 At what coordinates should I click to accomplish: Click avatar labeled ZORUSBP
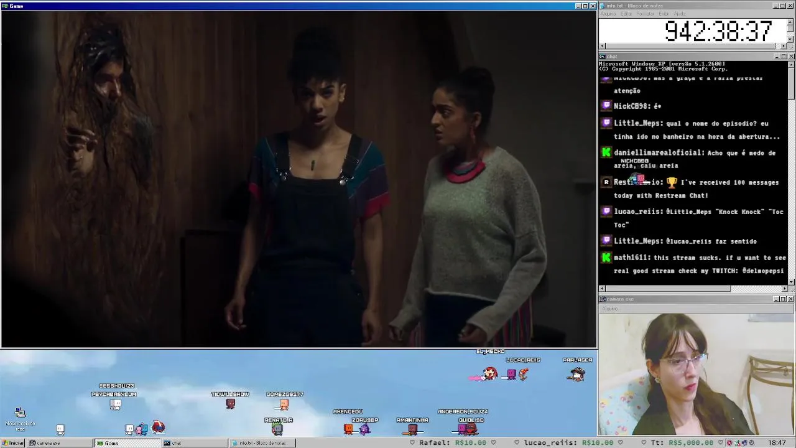[365, 429]
